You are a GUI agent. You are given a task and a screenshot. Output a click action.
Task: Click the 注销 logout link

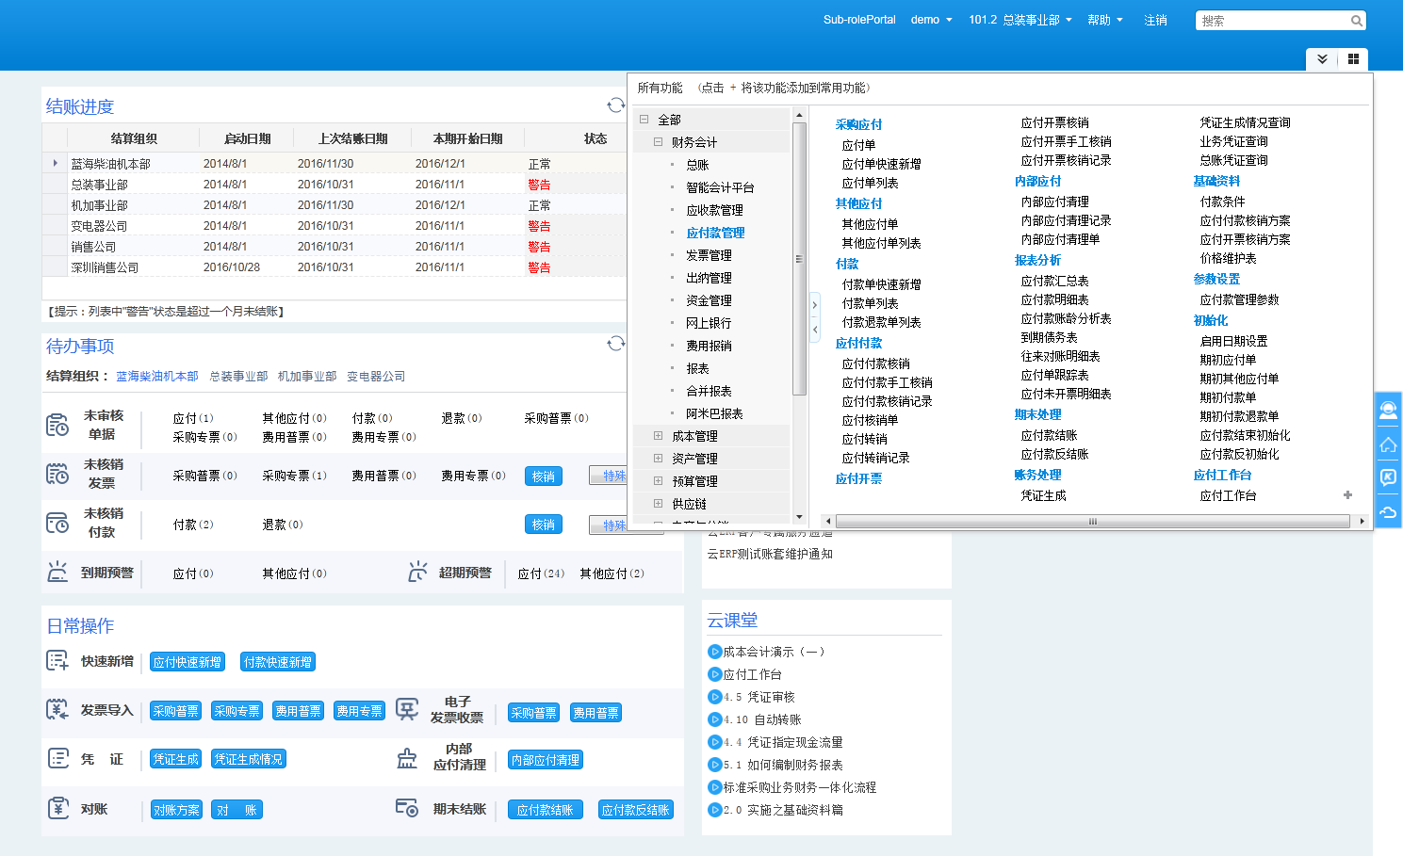pos(1155,20)
